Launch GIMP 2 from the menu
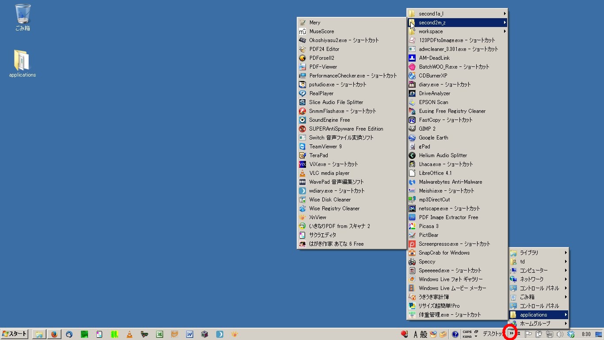This screenshot has width=604, height=340. (457, 129)
